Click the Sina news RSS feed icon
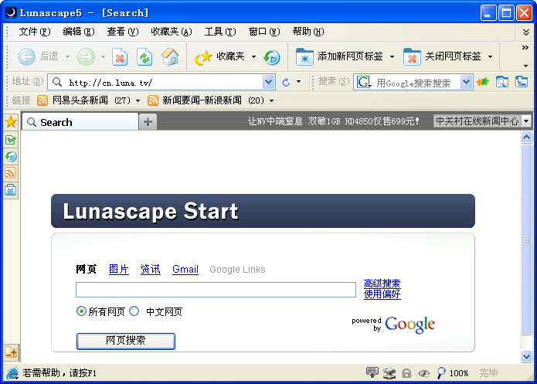 (153, 100)
